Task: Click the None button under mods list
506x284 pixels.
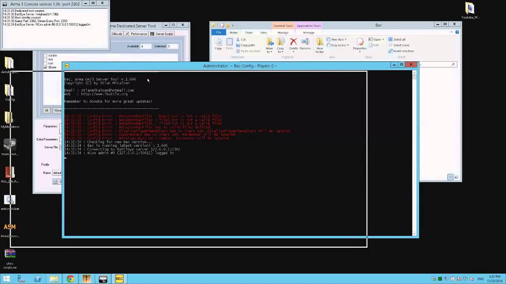Action: pyautogui.click(x=57, y=110)
